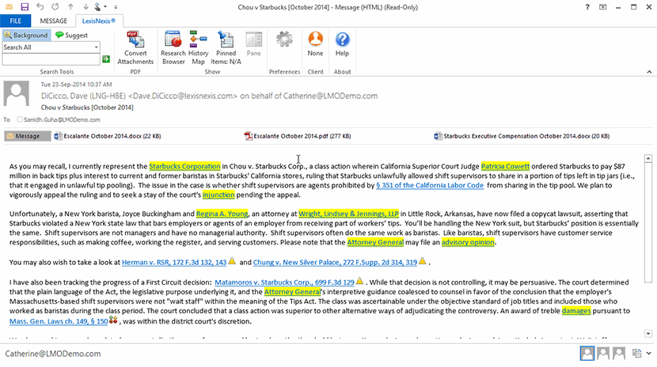Click highlighted Starbucks Corporation link
657x367 pixels.
[184, 166]
